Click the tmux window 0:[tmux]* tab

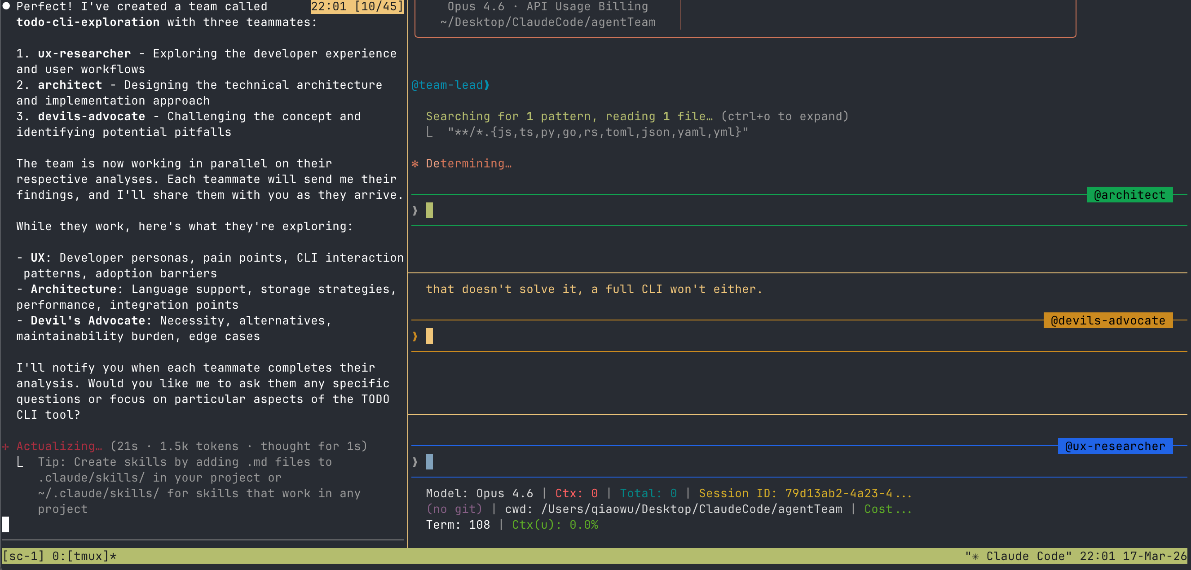[x=84, y=556]
